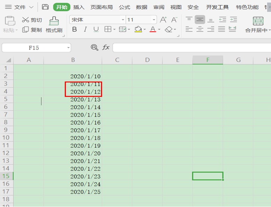Click the paste clipboard icon

[x=10, y=21]
